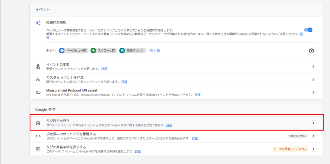This screenshot has width=330, height=164.
Task: Open 詳細 link under カスタム イベントを作成
Action: 124,82
